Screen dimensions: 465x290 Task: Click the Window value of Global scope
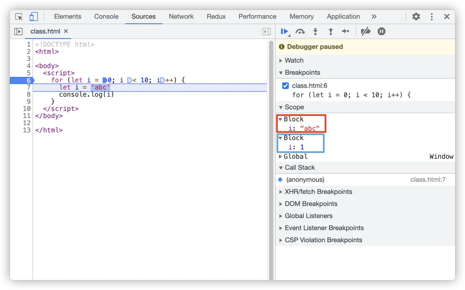click(x=441, y=157)
